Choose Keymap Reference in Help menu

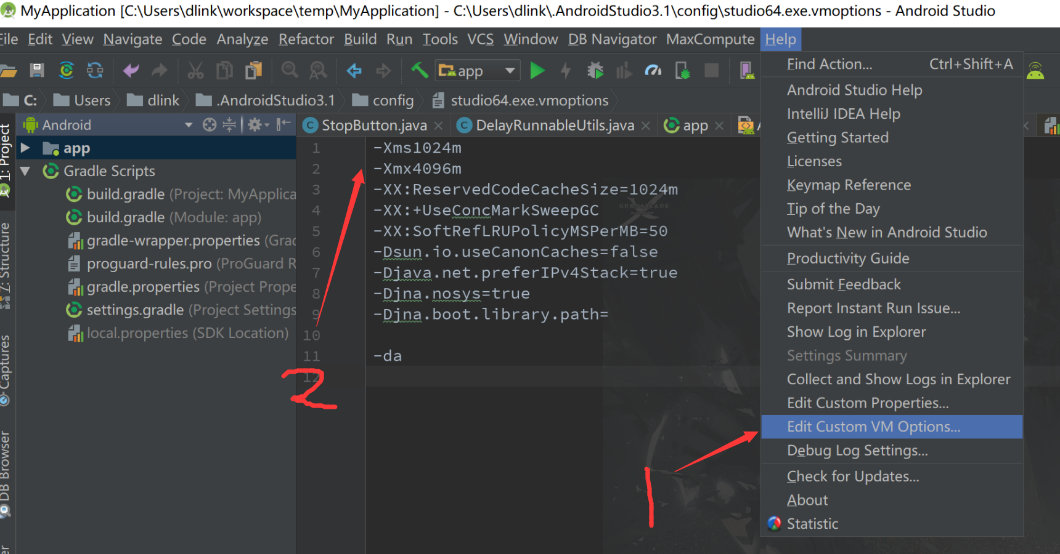click(892, 185)
